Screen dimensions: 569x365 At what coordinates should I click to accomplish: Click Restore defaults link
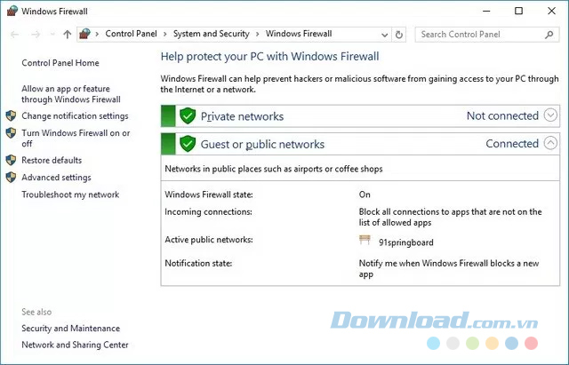point(52,160)
